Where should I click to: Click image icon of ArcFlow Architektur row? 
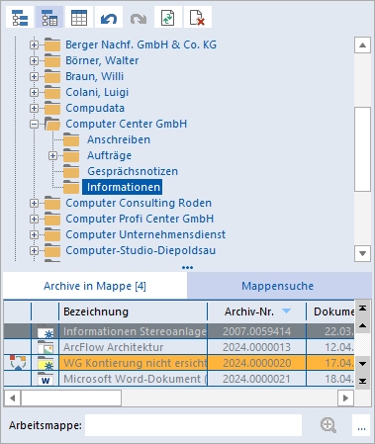[46, 347]
